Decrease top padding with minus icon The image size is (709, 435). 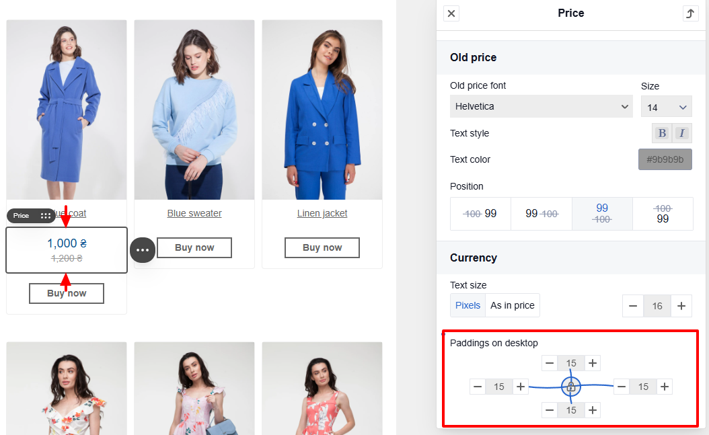tap(550, 363)
